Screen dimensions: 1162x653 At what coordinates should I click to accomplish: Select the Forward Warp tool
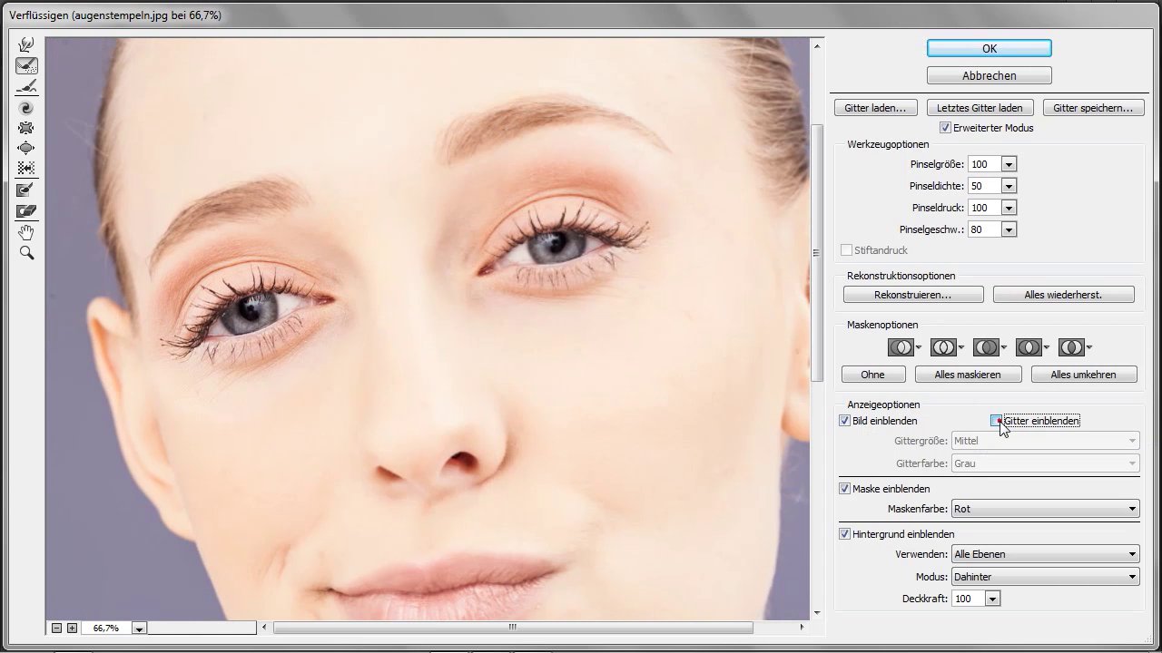pos(26,44)
